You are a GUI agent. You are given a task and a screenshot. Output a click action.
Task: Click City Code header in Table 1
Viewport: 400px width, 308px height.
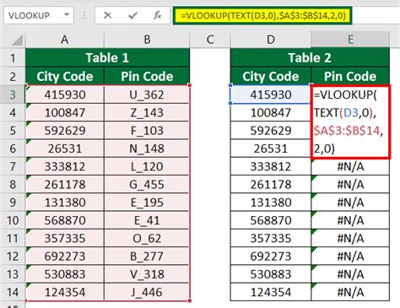point(65,76)
